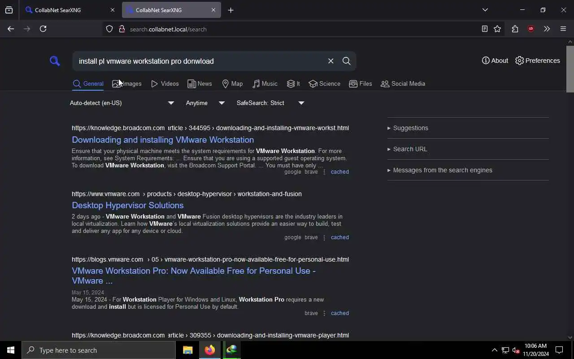Reload the page

[43, 29]
